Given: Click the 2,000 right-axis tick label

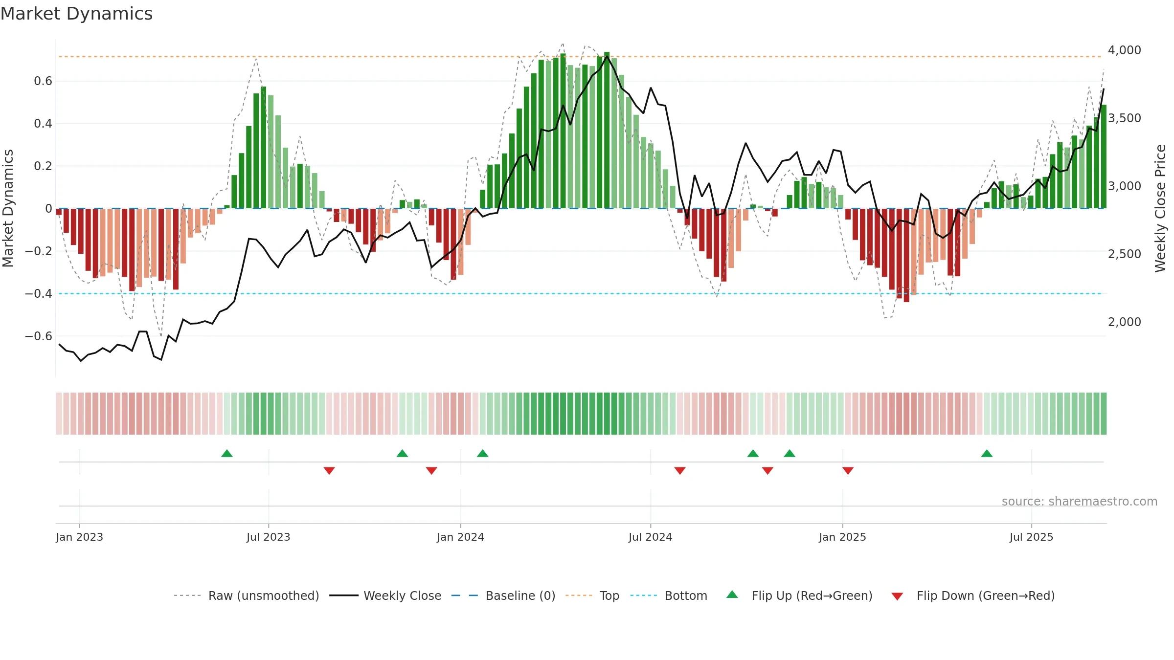Looking at the screenshot, I should pyautogui.click(x=1125, y=322).
